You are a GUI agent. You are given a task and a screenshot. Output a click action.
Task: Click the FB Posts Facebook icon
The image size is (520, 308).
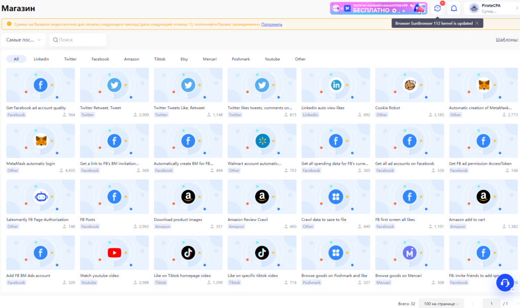[x=114, y=197]
